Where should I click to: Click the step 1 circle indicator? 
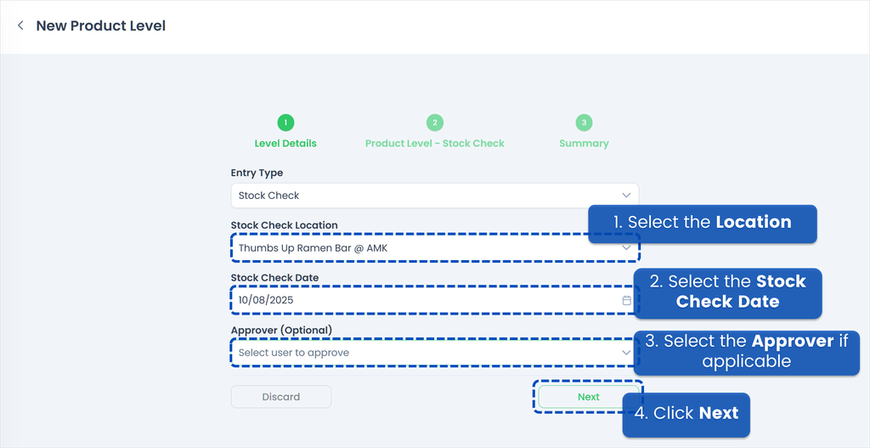pos(285,122)
